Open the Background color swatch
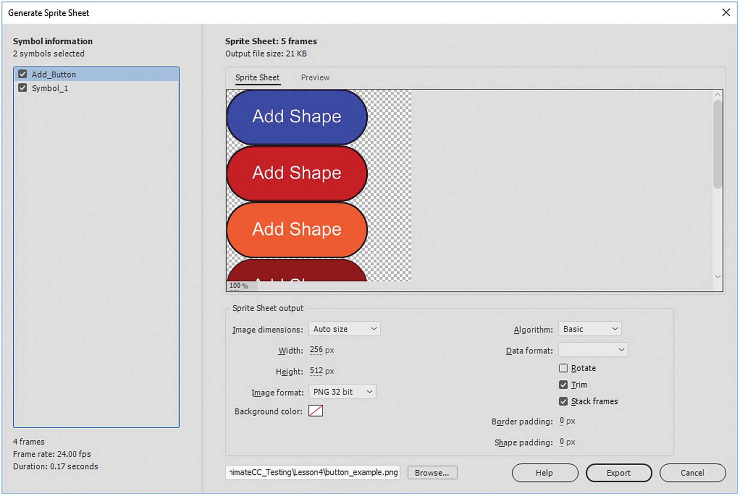 tap(315, 411)
